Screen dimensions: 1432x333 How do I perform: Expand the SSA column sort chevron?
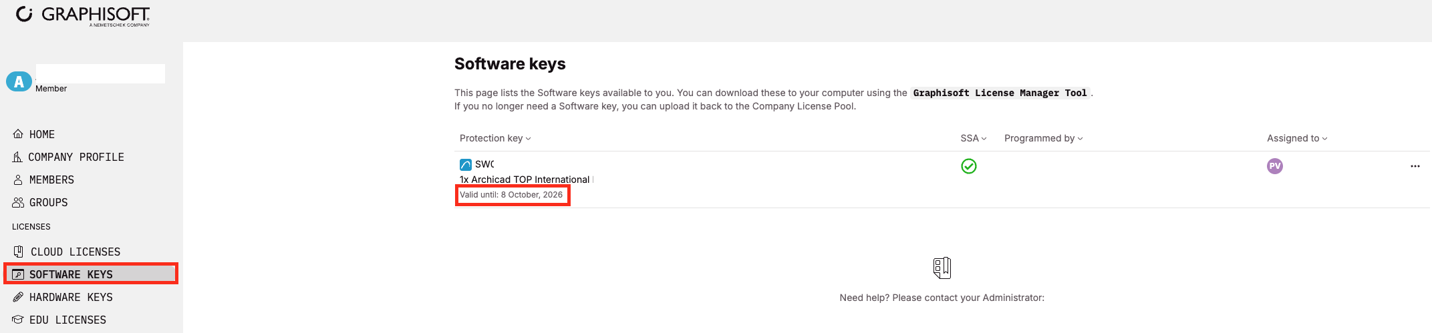(x=984, y=139)
